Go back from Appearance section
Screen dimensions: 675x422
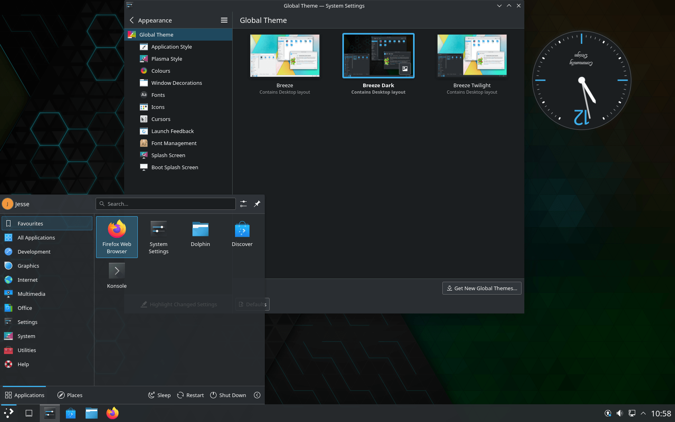pos(131,20)
